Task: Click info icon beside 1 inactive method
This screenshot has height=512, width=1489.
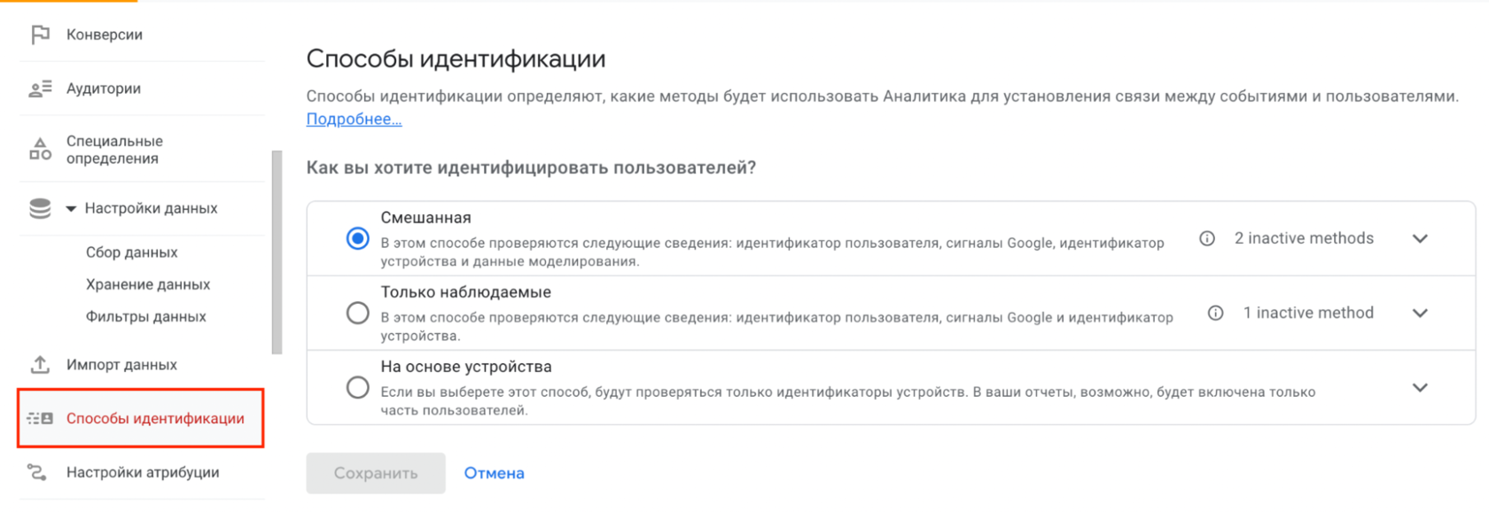Action: click(x=1215, y=313)
